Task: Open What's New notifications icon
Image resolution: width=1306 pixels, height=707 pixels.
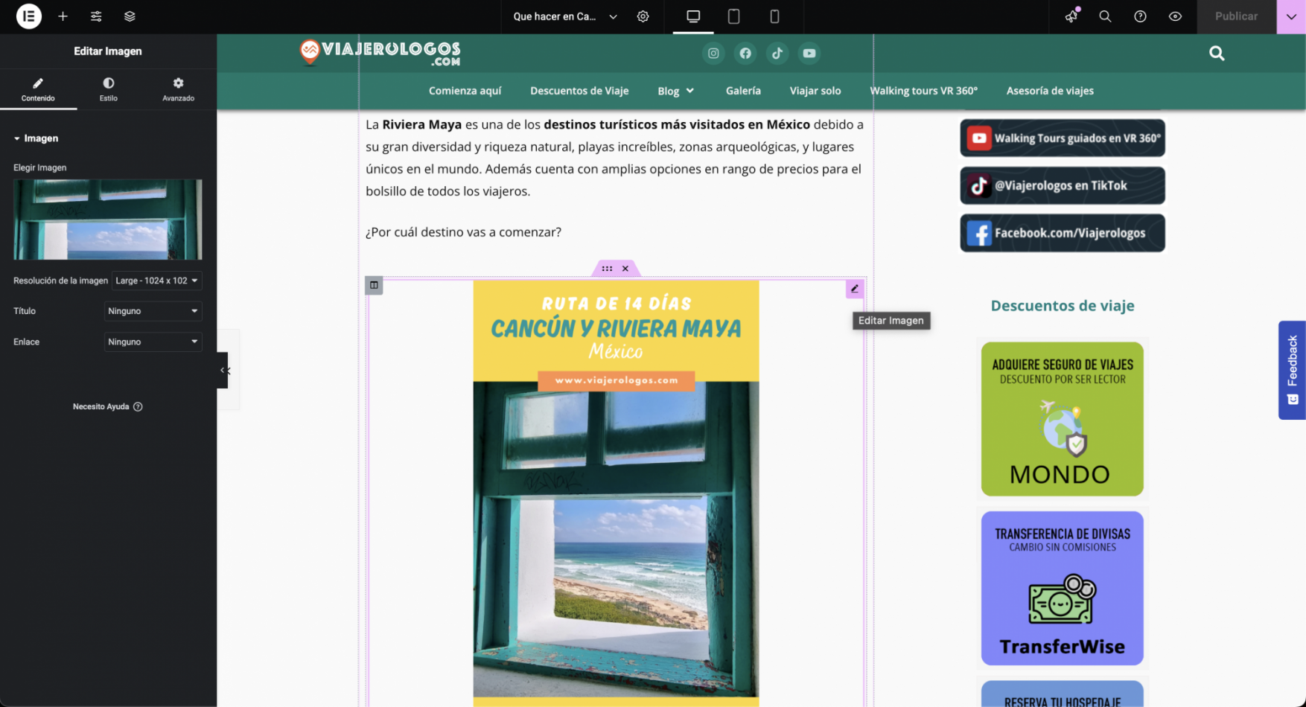Action: pyautogui.click(x=1071, y=16)
